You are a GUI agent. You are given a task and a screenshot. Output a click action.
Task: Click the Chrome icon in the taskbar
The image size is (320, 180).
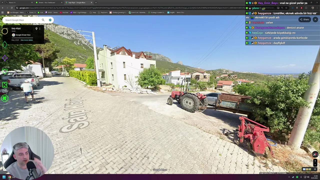(9, 177)
